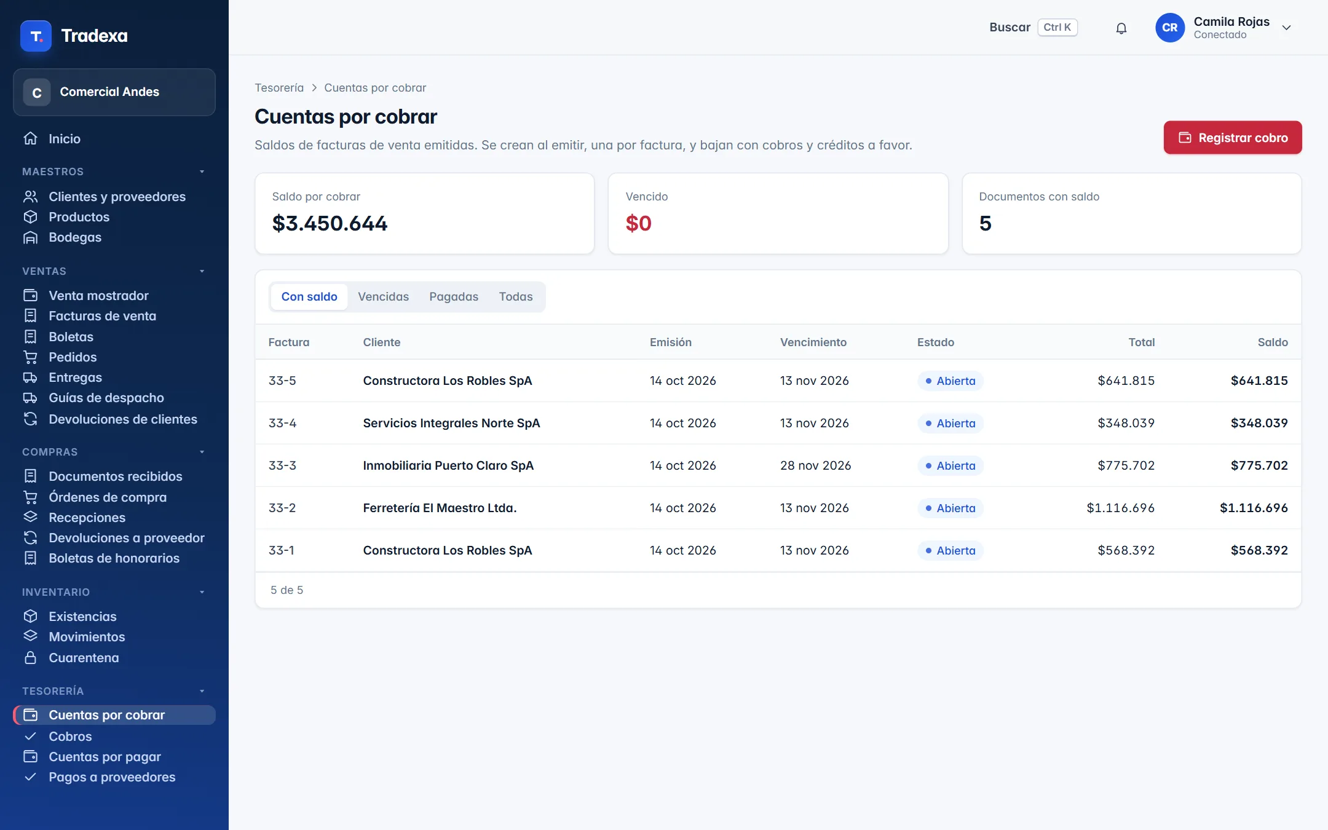The image size is (1328, 830).
Task: Click the Cobros checkmark icon
Action: pyautogui.click(x=30, y=736)
